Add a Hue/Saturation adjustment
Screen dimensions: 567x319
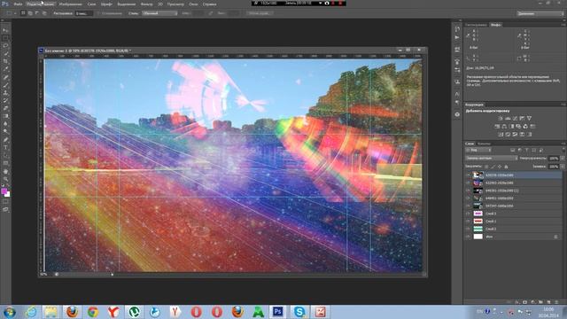click(x=497, y=126)
